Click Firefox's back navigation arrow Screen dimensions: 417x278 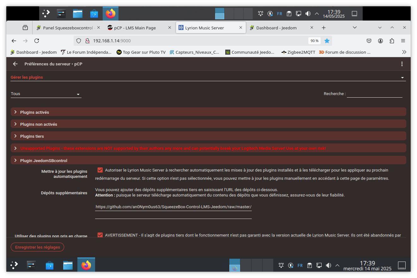(14, 41)
